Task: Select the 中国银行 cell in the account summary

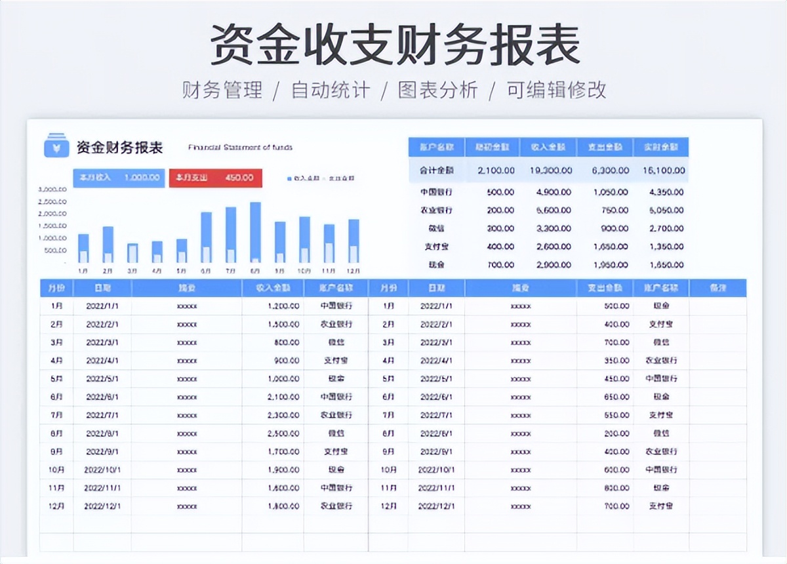Action: (437, 192)
